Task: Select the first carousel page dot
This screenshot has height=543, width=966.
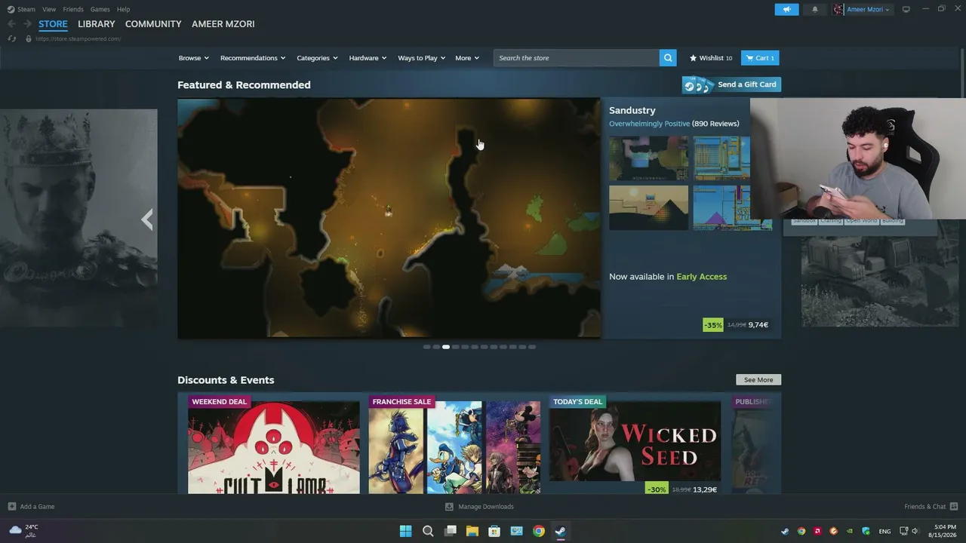Action: click(x=426, y=347)
